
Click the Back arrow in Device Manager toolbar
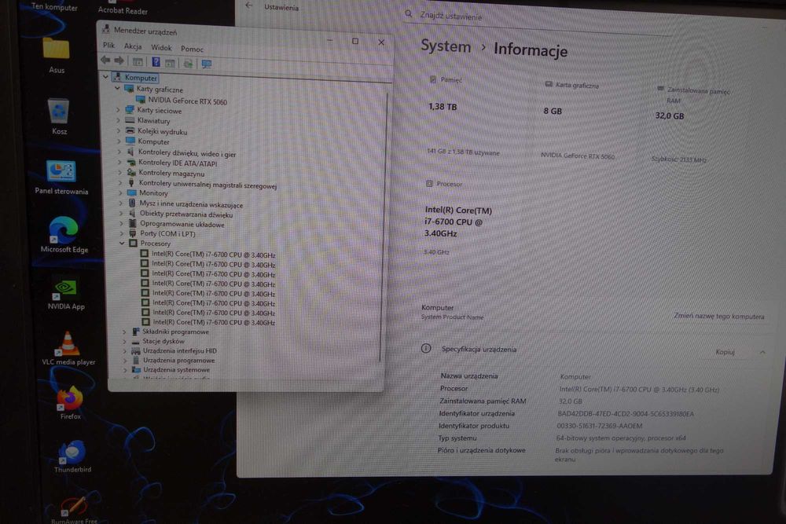tap(105, 60)
